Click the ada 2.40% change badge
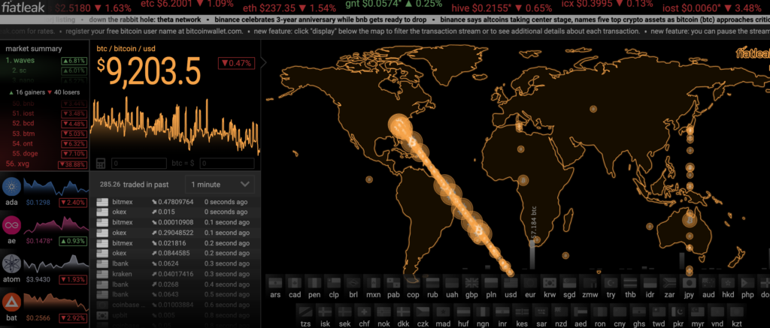 (x=73, y=203)
